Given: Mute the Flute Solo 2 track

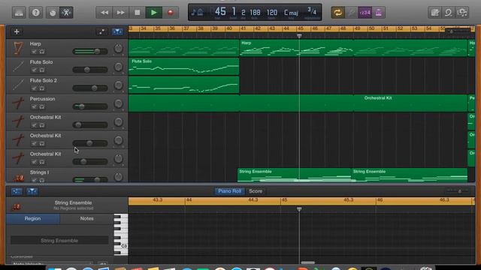Looking at the screenshot, I should pos(35,88).
